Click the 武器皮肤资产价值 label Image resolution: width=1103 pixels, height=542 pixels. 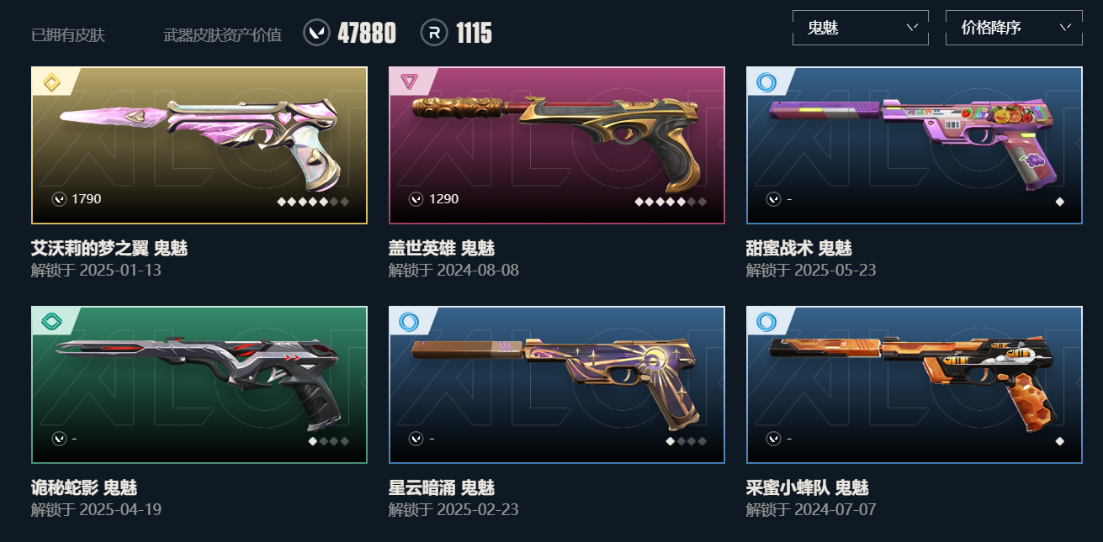coord(223,34)
